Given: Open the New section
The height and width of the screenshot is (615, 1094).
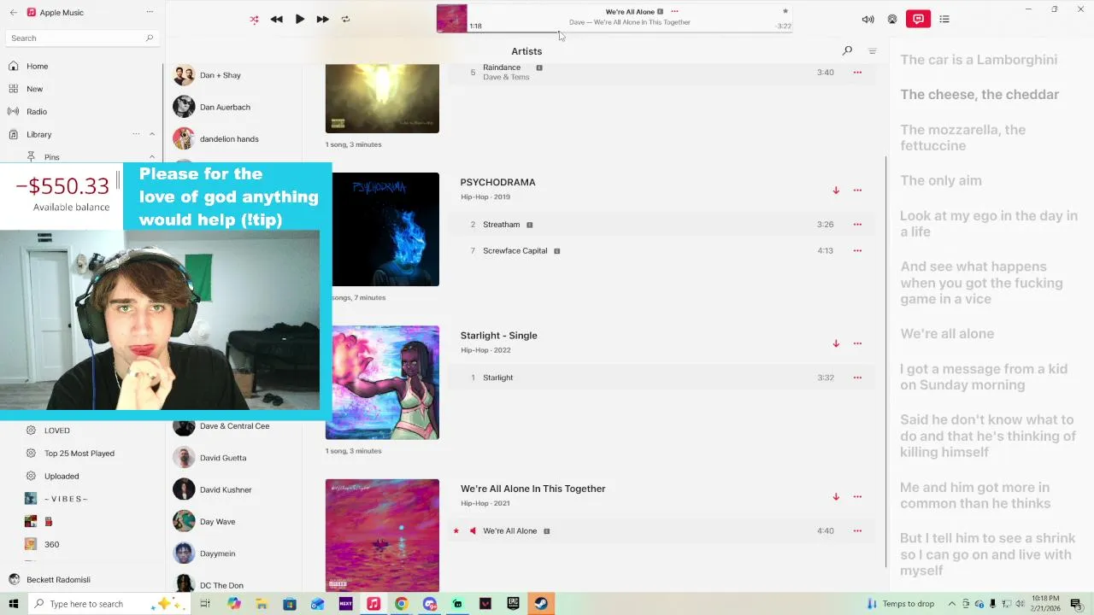Looking at the screenshot, I should [34, 89].
